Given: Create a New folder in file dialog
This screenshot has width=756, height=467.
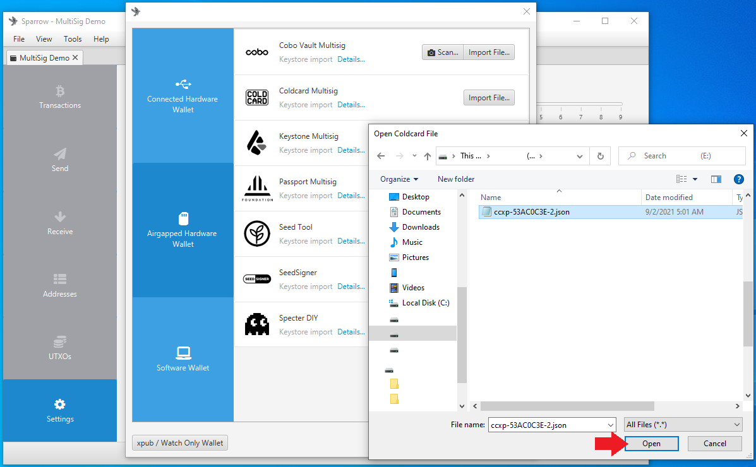Looking at the screenshot, I should pyautogui.click(x=456, y=179).
